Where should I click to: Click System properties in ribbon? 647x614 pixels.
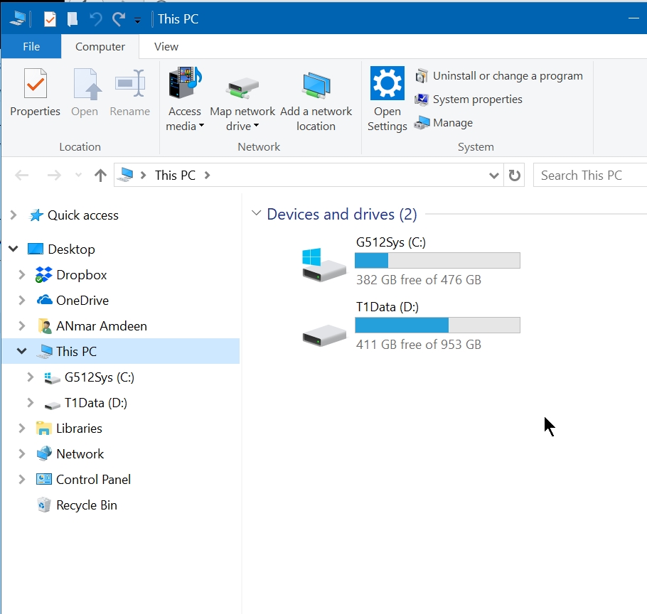click(477, 99)
